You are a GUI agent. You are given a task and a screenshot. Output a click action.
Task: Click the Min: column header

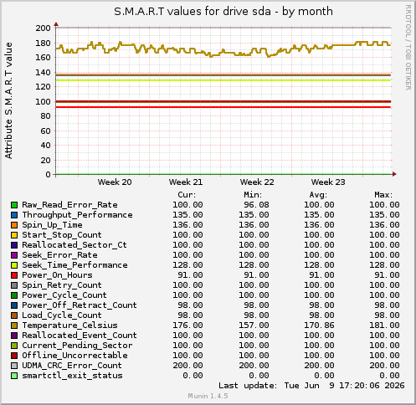tap(253, 195)
